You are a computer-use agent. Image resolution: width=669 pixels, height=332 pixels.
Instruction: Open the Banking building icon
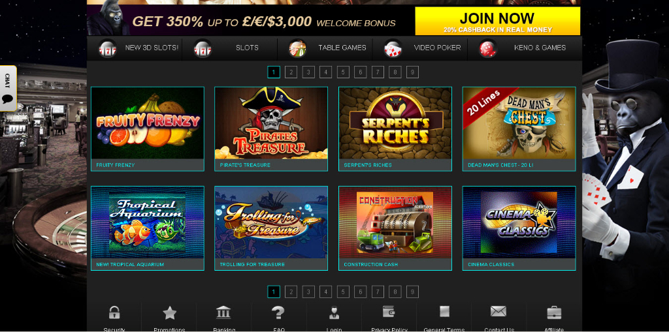pyautogui.click(x=223, y=312)
